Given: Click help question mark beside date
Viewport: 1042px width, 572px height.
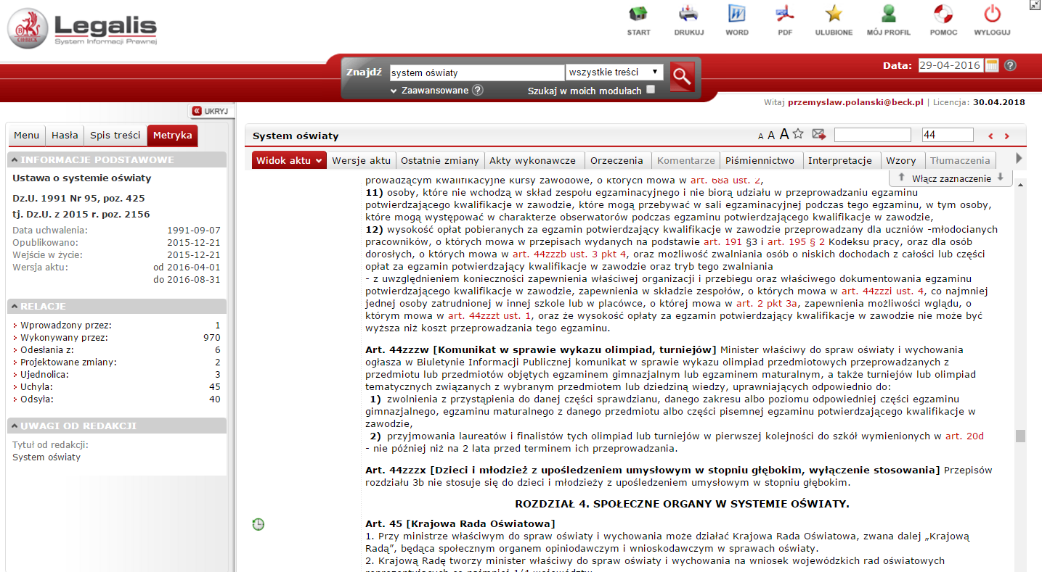Looking at the screenshot, I should click(1010, 65).
